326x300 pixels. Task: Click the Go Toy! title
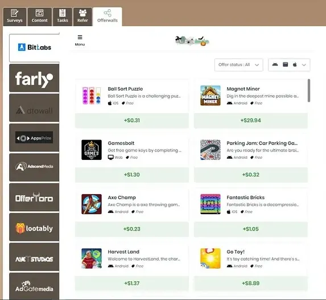pos(236,252)
